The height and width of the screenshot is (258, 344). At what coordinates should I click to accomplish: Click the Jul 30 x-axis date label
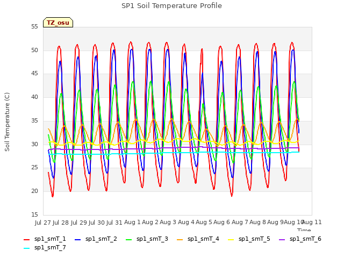97,223
